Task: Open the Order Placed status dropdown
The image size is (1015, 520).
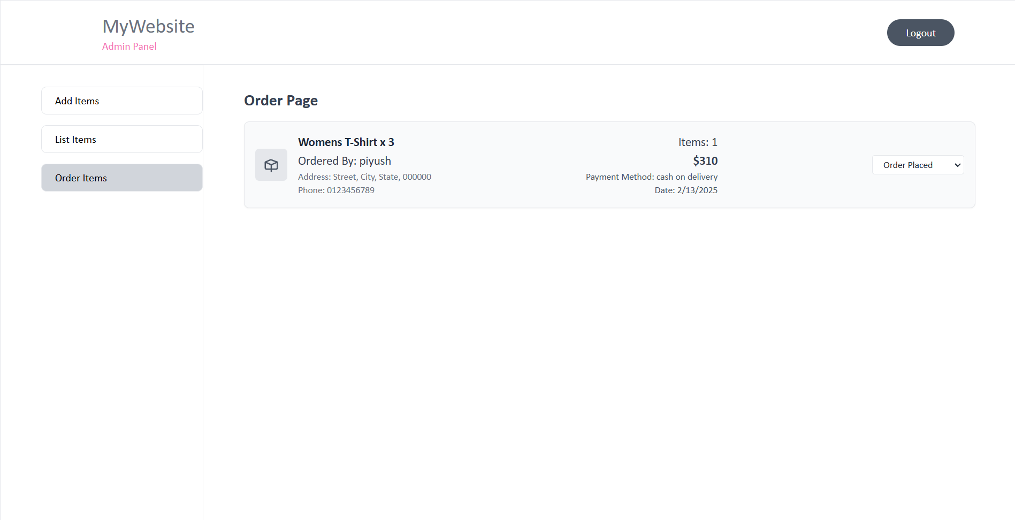Action: point(918,165)
